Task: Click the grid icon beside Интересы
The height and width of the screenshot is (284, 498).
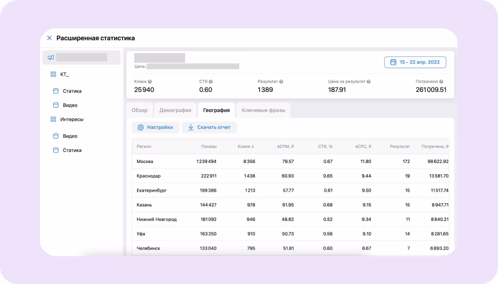Action: click(53, 119)
